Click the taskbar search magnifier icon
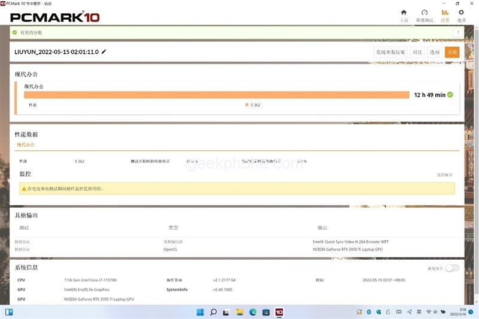The image size is (479, 319). (213, 312)
